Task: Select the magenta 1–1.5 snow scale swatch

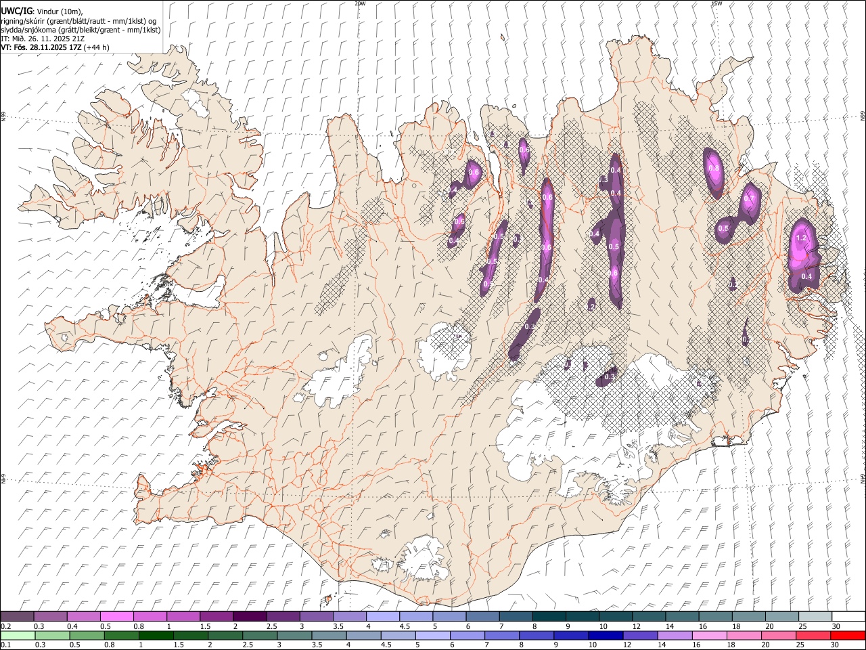Action: [183, 617]
